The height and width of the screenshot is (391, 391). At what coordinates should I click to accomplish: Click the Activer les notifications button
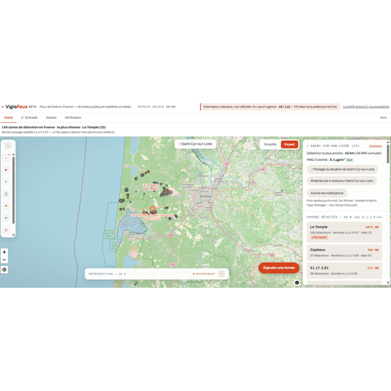pyautogui.click(x=327, y=193)
